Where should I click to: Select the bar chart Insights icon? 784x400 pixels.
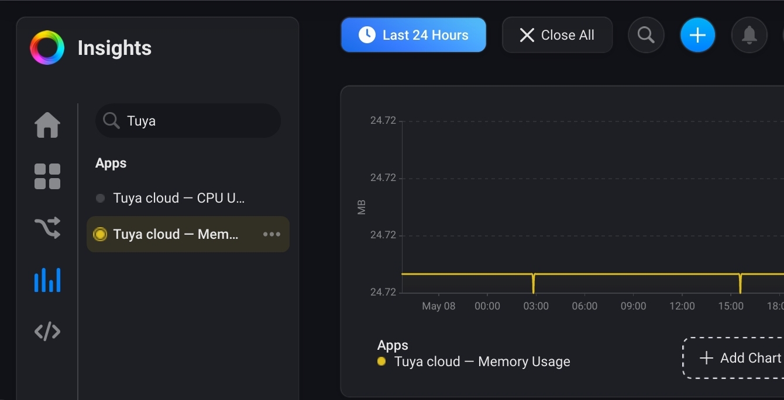coord(47,280)
